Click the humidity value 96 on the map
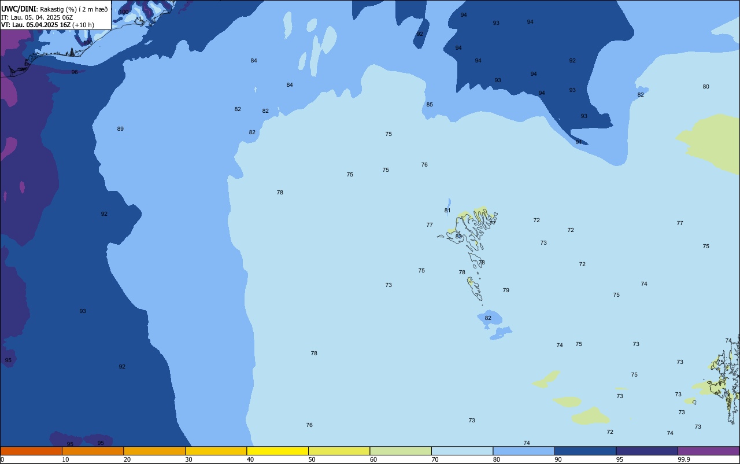740x464 pixels. pos(75,72)
